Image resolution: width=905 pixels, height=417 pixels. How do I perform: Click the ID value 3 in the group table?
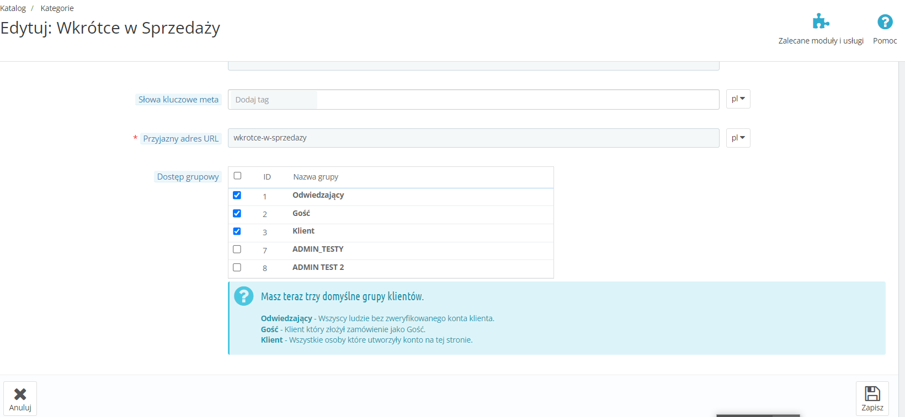[x=265, y=232]
